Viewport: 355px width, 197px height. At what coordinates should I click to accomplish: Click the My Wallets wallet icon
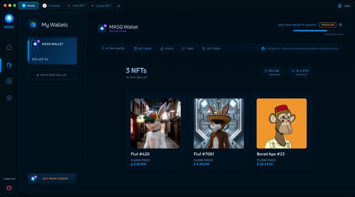click(x=33, y=25)
